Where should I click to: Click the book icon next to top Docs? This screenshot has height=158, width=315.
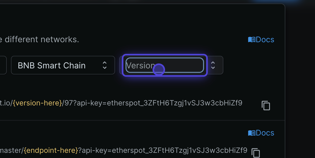tap(251, 39)
